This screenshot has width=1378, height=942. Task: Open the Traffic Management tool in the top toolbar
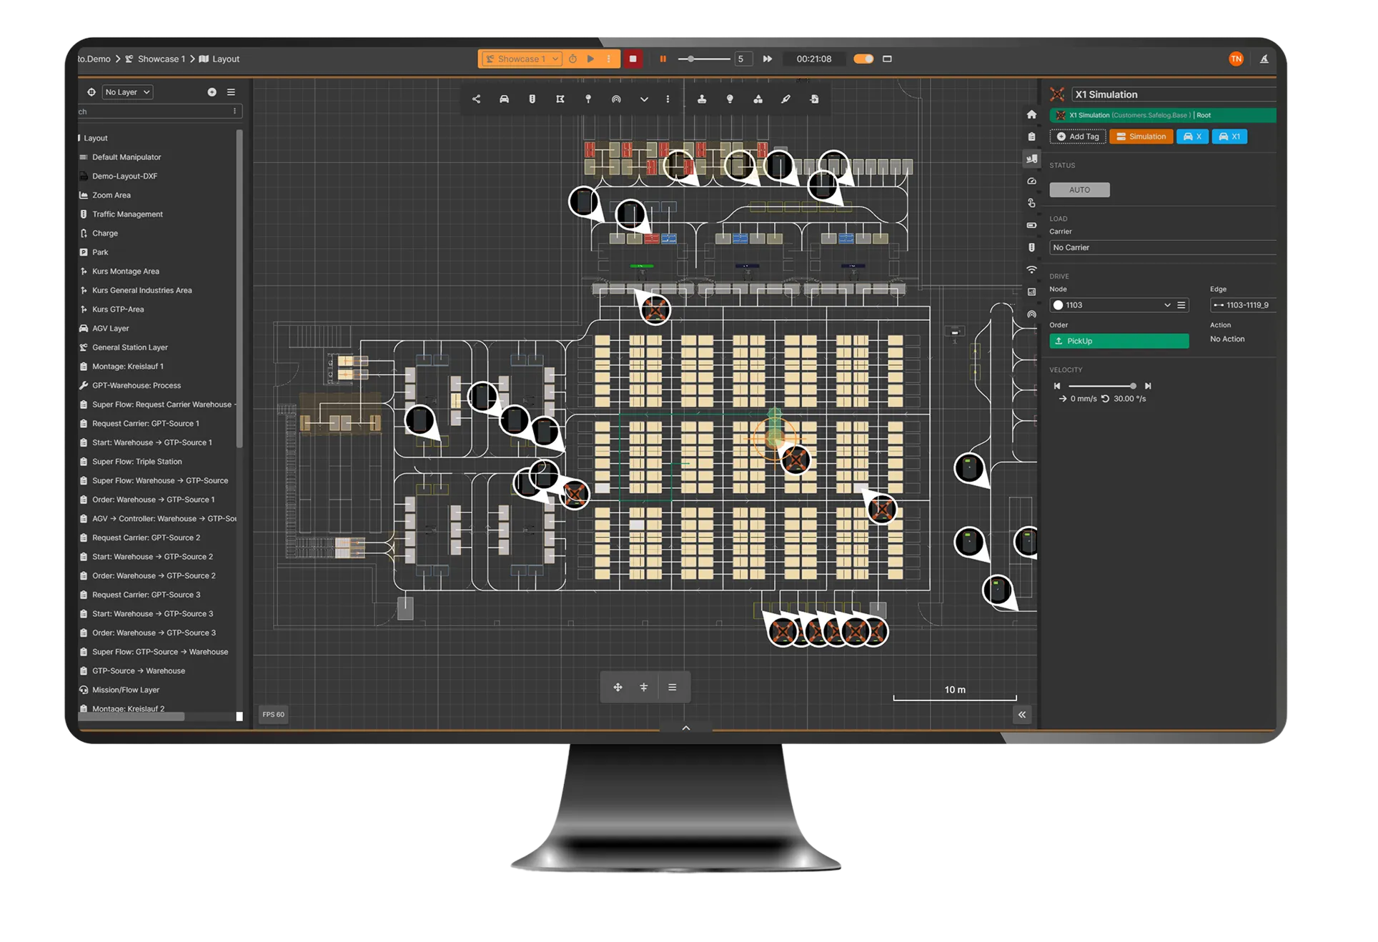(532, 99)
